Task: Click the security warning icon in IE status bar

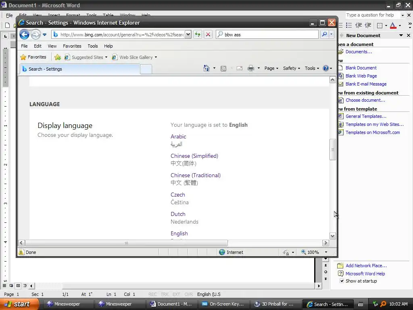Action: click(21, 252)
